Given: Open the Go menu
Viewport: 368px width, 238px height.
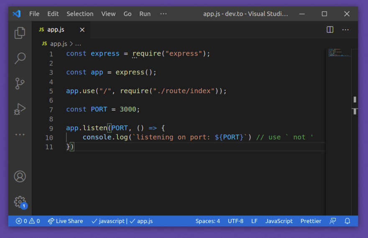Looking at the screenshot, I should point(128,14).
